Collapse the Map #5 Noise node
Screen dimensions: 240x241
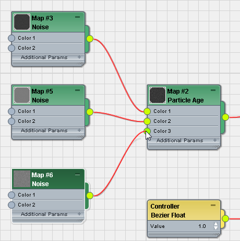click(77, 90)
